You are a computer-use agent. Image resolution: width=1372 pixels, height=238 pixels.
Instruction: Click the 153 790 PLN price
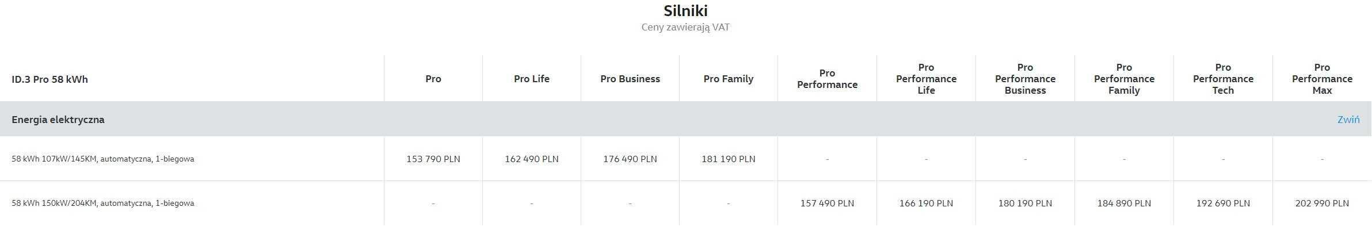click(x=433, y=159)
